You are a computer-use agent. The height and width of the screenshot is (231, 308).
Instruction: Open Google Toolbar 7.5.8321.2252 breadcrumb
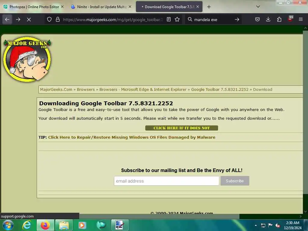click(x=220, y=90)
